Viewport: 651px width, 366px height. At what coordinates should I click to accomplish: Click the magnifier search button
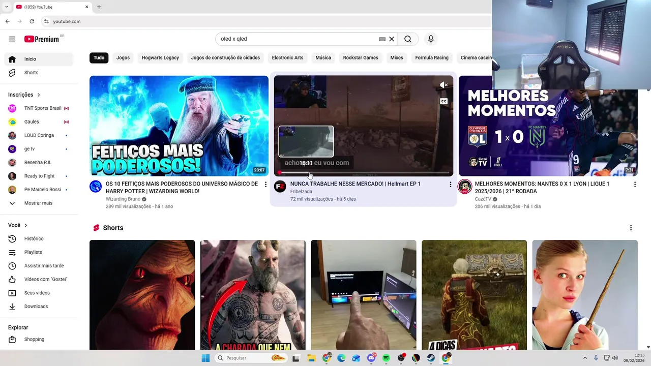point(408,39)
